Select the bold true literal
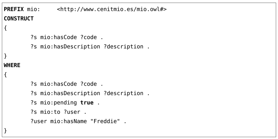This screenshot has width=278, height=139. (x=87, y=103)
